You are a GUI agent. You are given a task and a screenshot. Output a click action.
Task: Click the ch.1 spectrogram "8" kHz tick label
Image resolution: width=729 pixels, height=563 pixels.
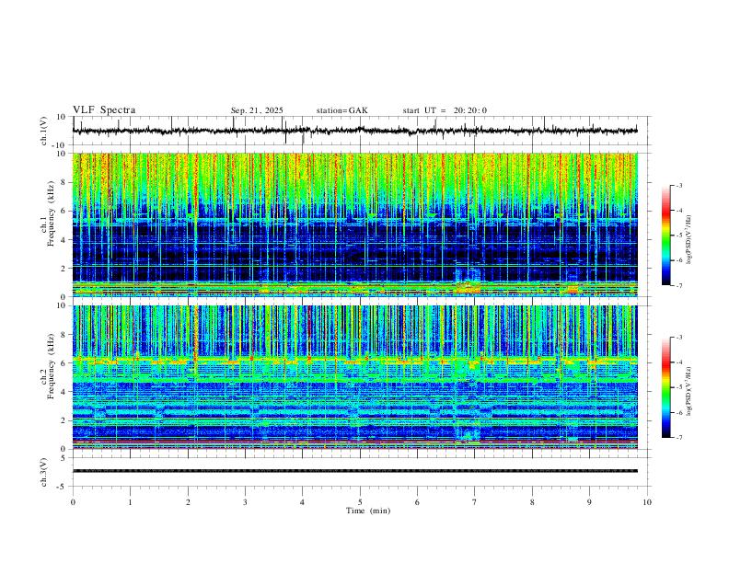[x=64, y=182]
